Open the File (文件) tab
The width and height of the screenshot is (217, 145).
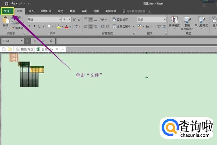pos(7,11)
